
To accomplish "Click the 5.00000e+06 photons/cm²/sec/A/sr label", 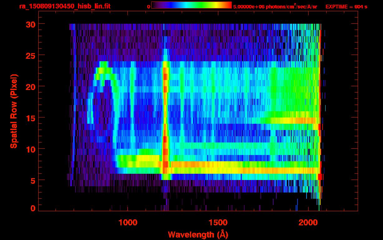I will [275, 6].
